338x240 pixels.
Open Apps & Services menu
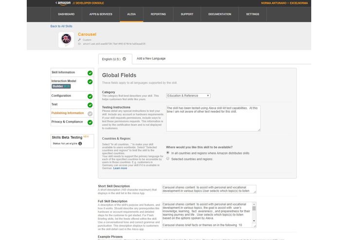pos(101,14)
